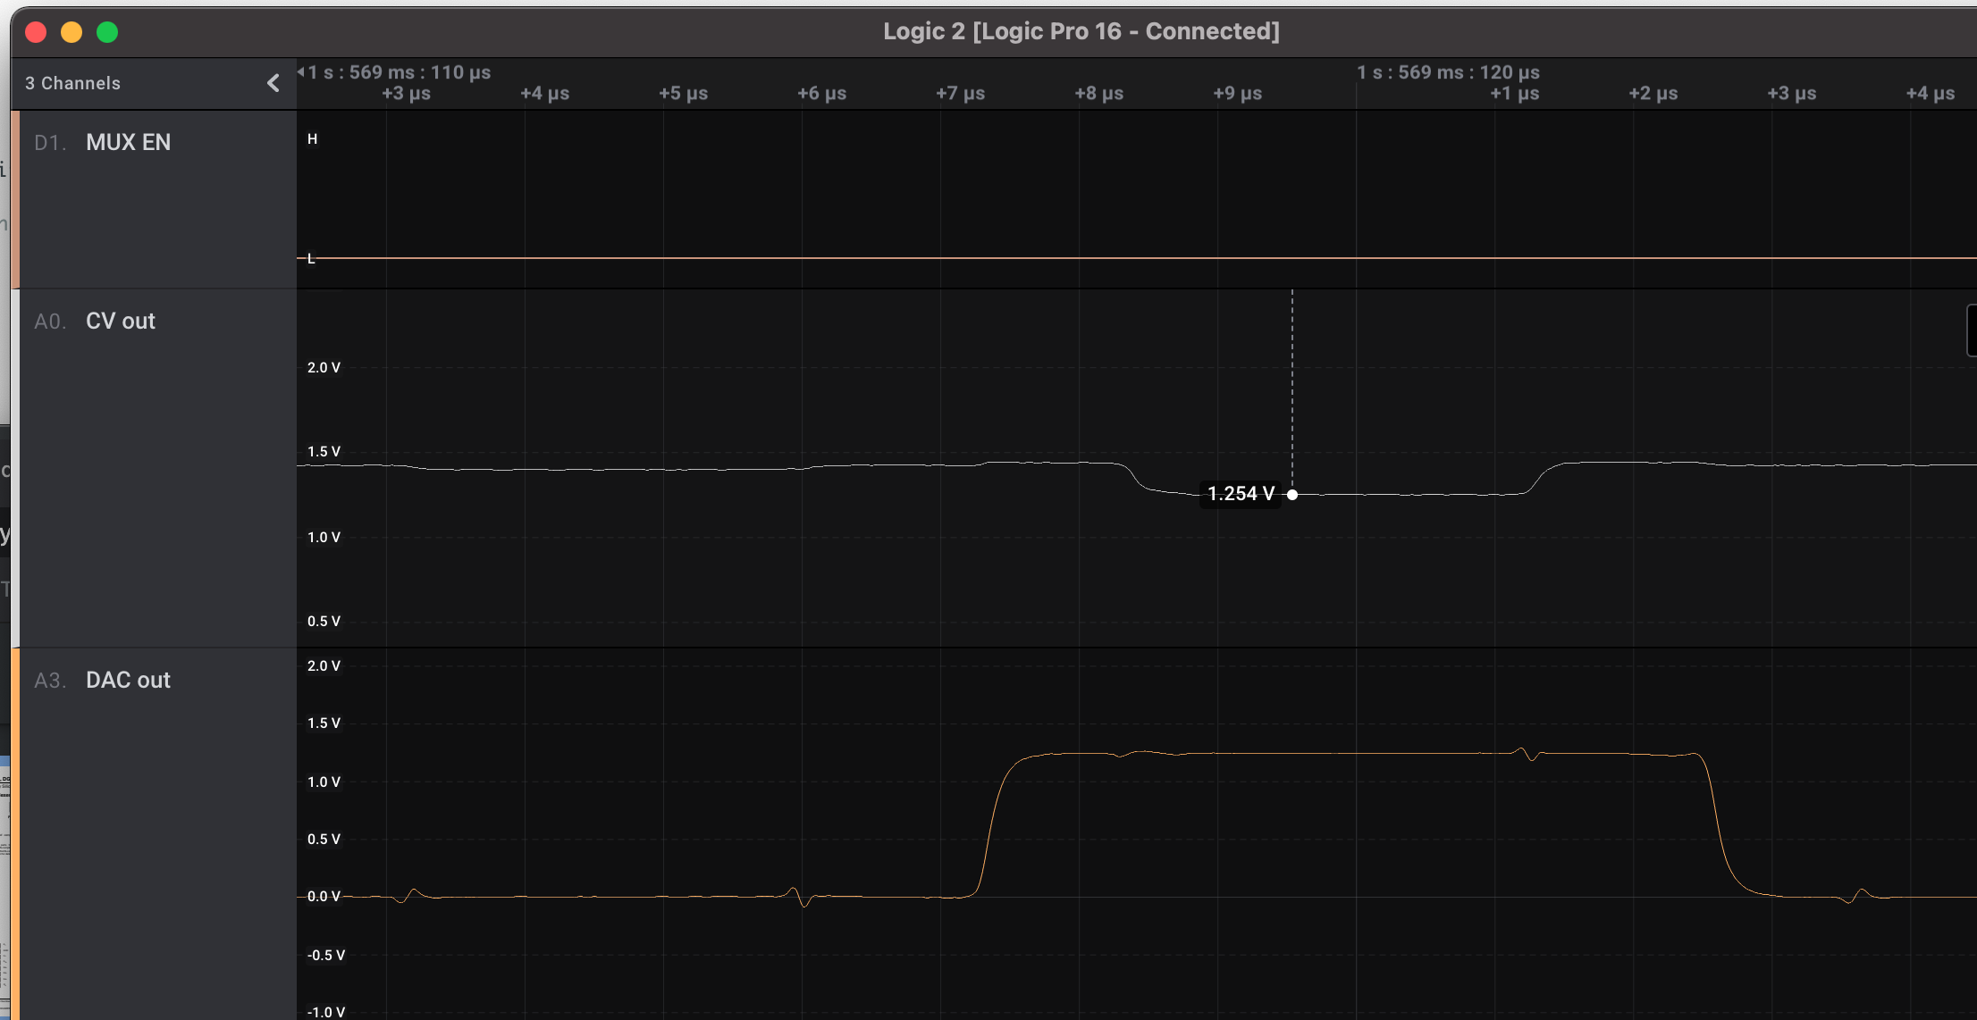Click the green macOS fullscreen button
The image size is (1977, 1020).
107,32
